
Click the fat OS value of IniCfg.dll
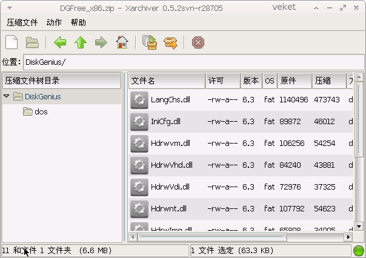[269, 122]
